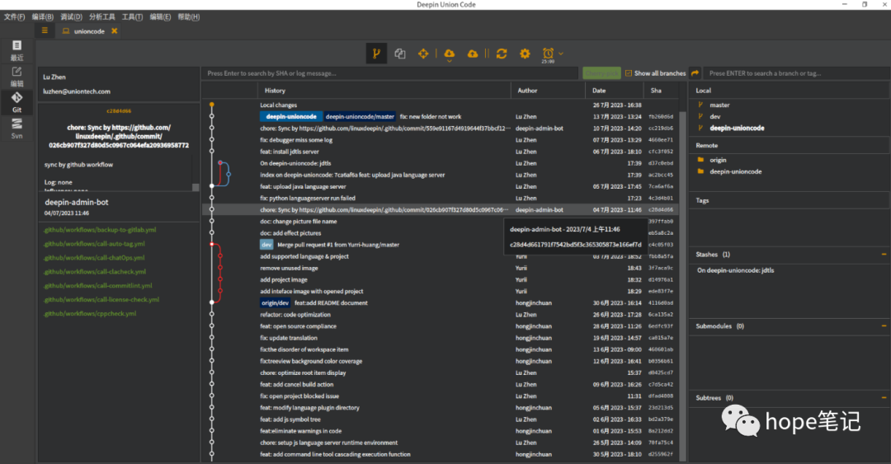The width and height of the screenshot is (891, 464).
Task: Open the hamburger list icon beside unioncode tab
Action: [45, 30]
